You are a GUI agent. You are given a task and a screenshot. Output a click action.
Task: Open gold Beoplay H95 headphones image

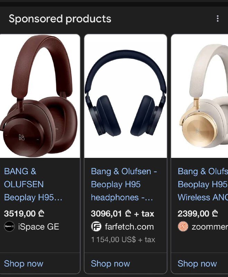coord(200,96)
